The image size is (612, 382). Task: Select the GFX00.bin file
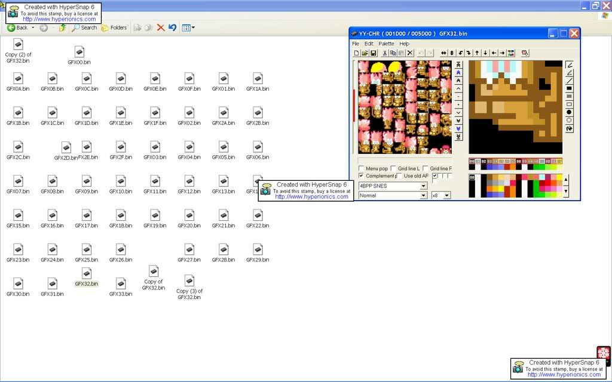(x=79, y=56)
